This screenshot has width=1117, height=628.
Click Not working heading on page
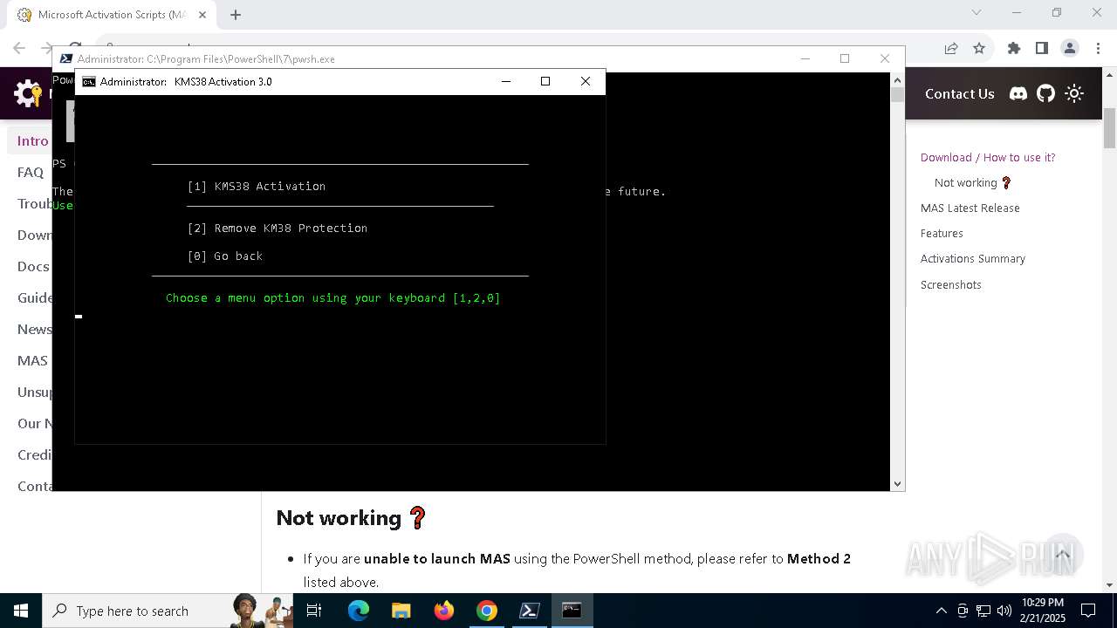point(351,517)
